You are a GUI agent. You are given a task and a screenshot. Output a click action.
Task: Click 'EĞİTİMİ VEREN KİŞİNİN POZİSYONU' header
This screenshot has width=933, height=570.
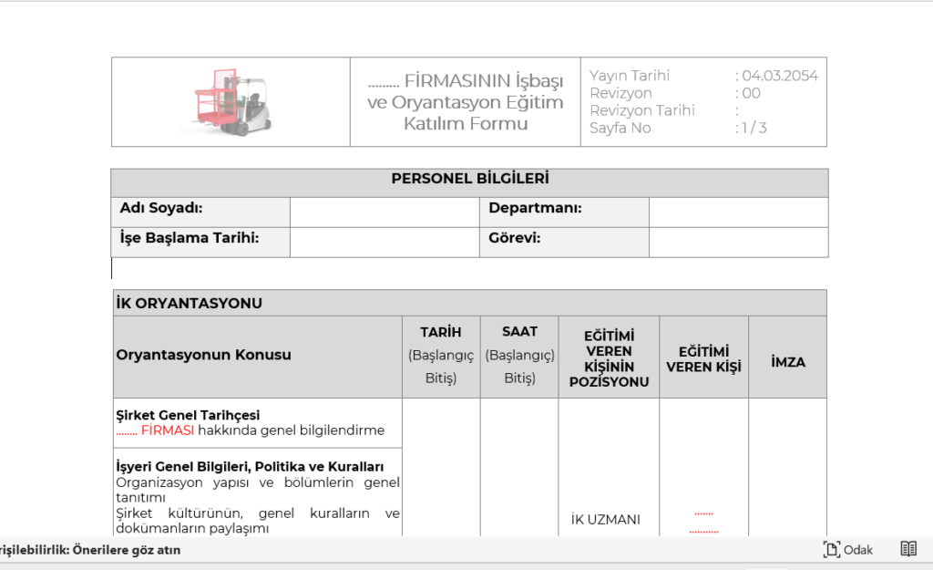tap(609, 358)
